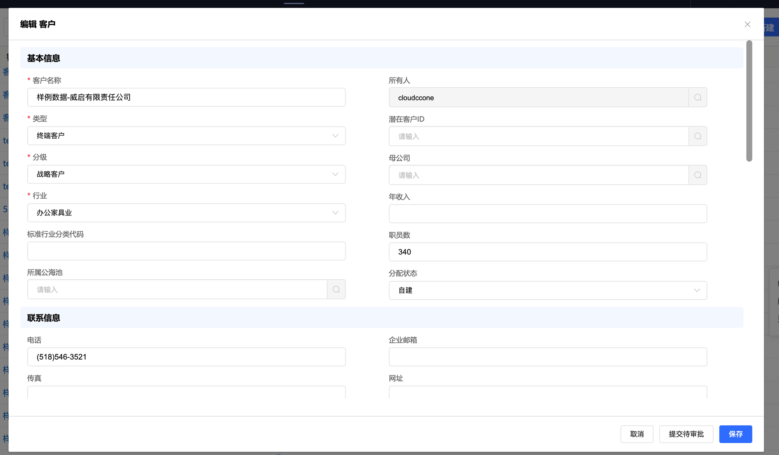This screenshot has width=779, height=455.
Task: Click the 职员数 field containing 340
Action: point(548,252)
